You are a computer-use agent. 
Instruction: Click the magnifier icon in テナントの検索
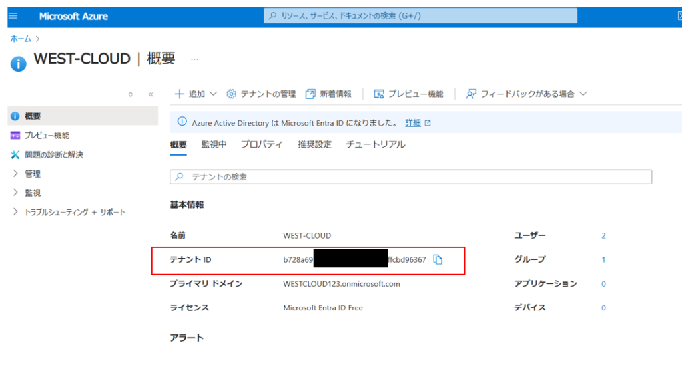click(179, 176)
